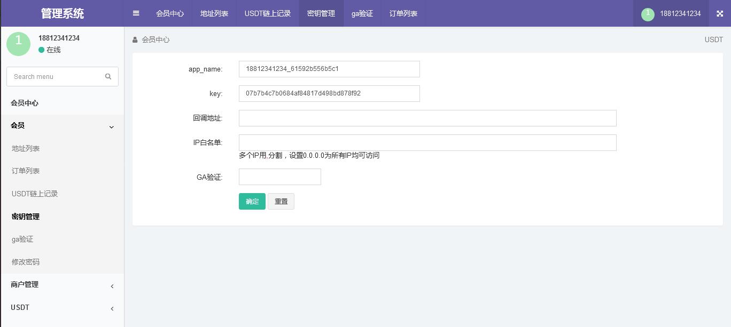Image resolution: width=731 pixels, height=327 pixels.
Task: Switch to 订单列表 in the top navigation
Action: [x=403, y=13]
